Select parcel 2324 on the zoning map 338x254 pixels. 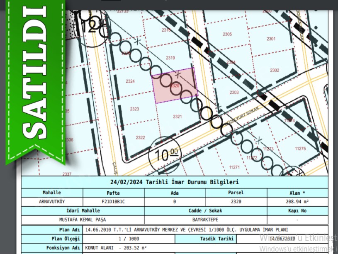(x=130, y=81)
